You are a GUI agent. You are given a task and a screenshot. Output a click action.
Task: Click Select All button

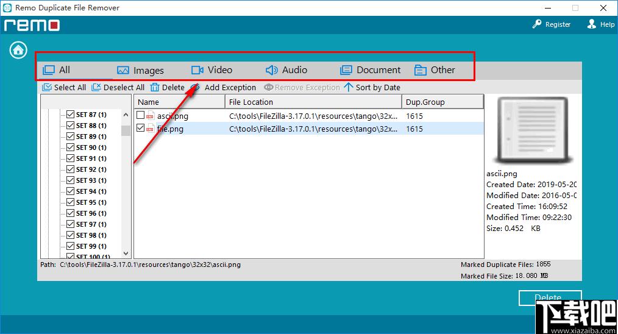tap(64, 87)
